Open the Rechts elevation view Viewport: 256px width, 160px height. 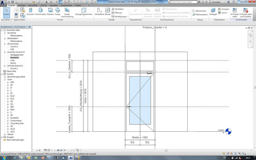[13, 63]
